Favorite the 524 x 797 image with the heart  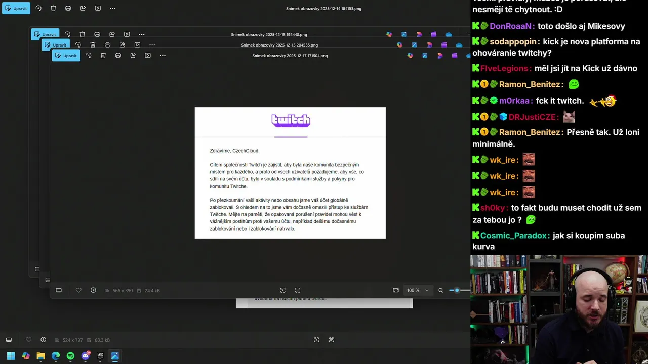(28, 340)
